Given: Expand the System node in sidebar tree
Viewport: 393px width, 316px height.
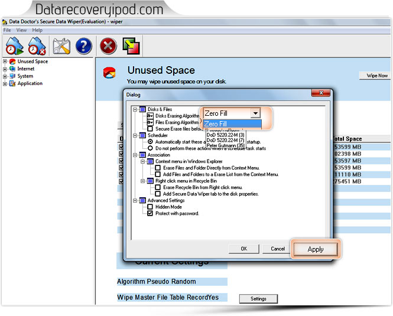Looking at the screenshot, I should coord(5,76).
